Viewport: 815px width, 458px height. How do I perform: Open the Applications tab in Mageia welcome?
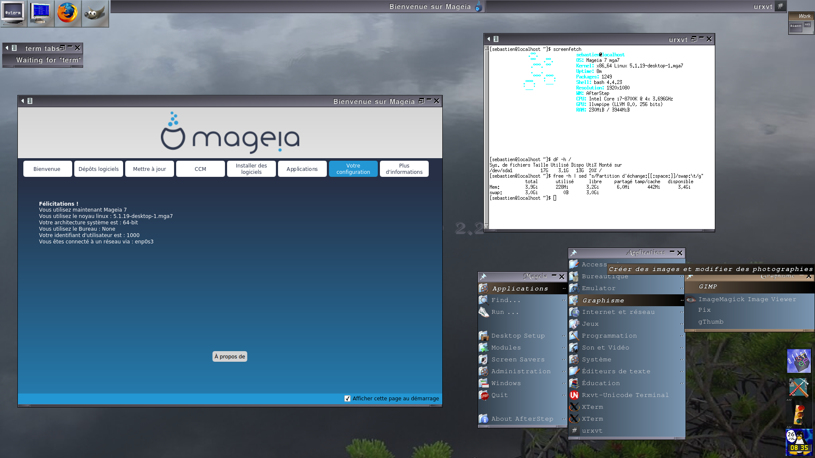pyautogui.click(x=302, y=169)
